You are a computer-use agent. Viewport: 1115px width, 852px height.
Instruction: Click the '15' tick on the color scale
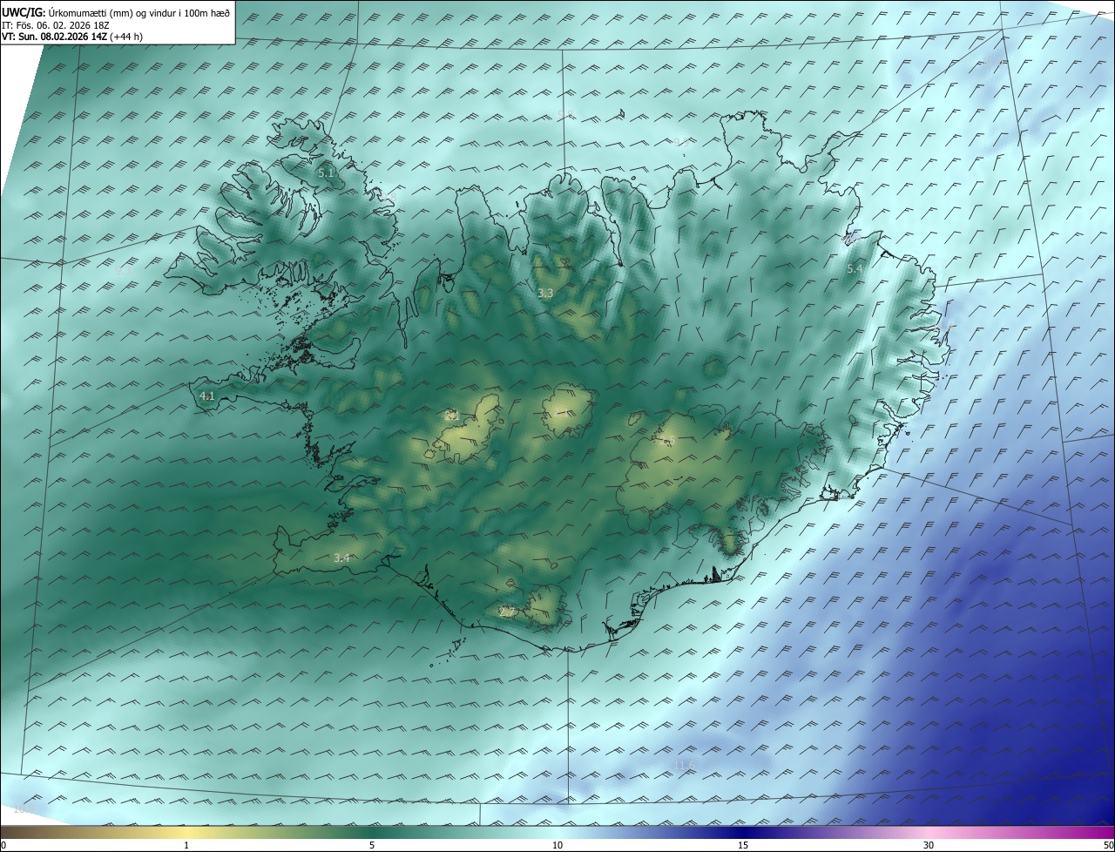point(743,845)
